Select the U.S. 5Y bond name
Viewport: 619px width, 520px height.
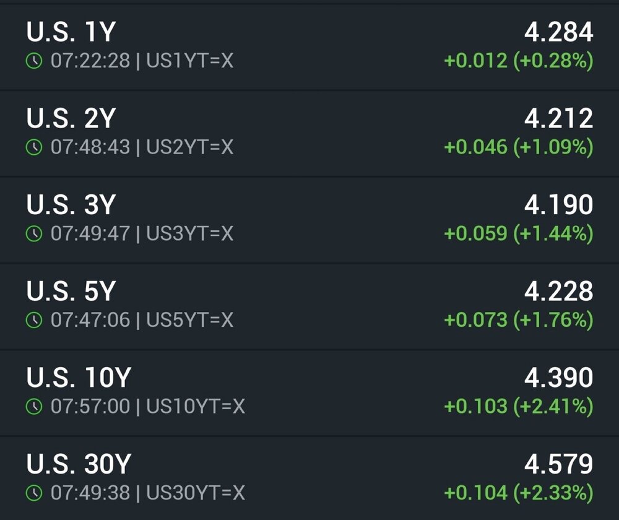pyautogui.click(x=71, y=291)
